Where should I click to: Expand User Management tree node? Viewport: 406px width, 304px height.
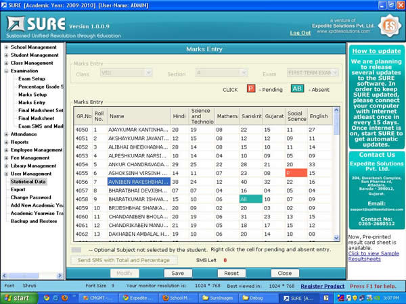[x=6, y=174]
